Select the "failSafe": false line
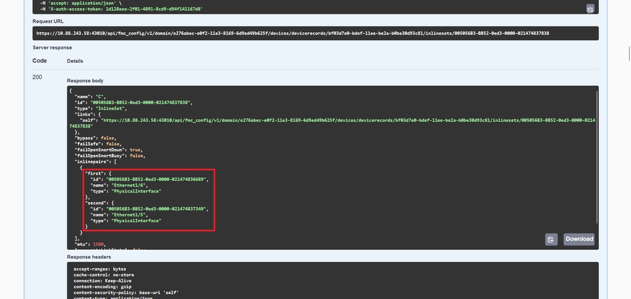631x299 pixels. tap(98, 144)
